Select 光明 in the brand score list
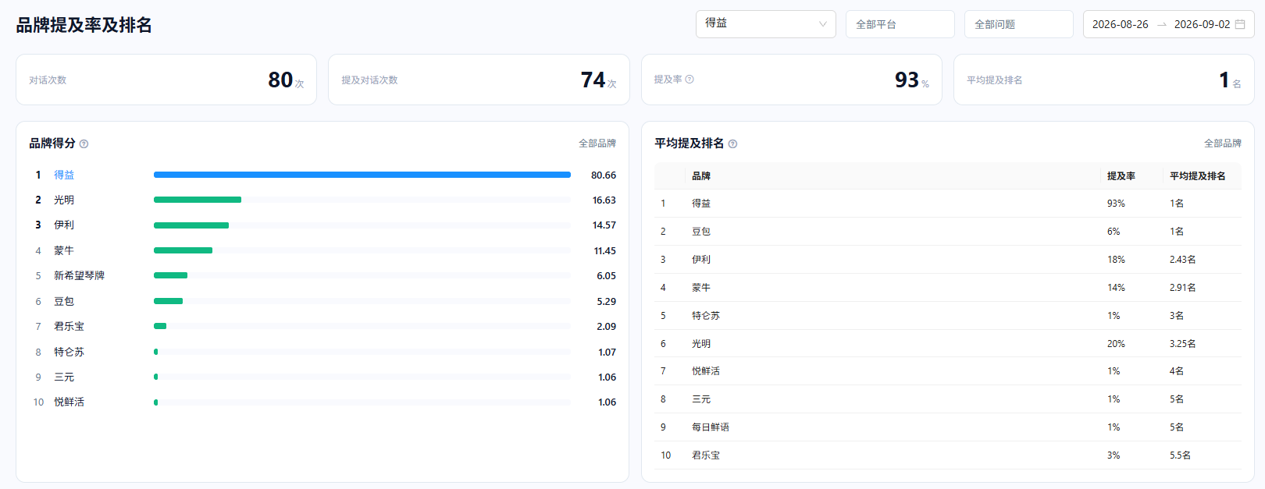This screenshot has height=489, width=1265. click(x=64, y=200)
